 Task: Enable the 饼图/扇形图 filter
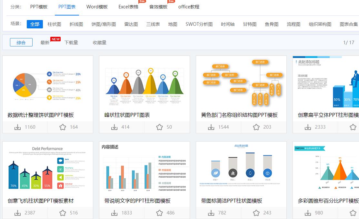104,24
